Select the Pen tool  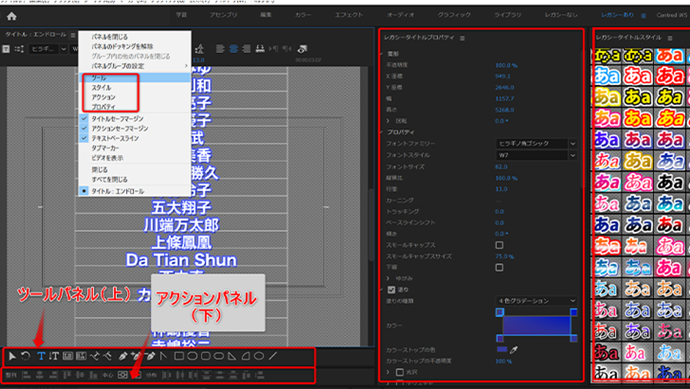[x=123, y=356]
